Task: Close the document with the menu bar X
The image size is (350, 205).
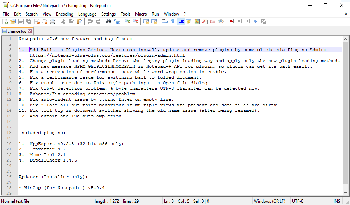Action: tap(346, 14)
